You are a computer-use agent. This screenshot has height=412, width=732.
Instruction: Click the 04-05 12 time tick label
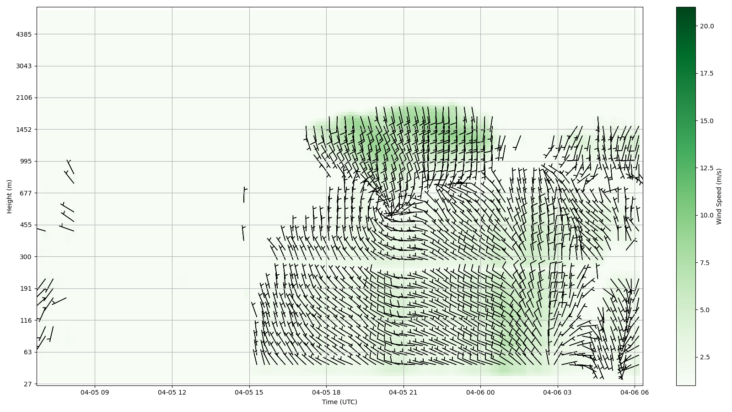click(172, 392)
